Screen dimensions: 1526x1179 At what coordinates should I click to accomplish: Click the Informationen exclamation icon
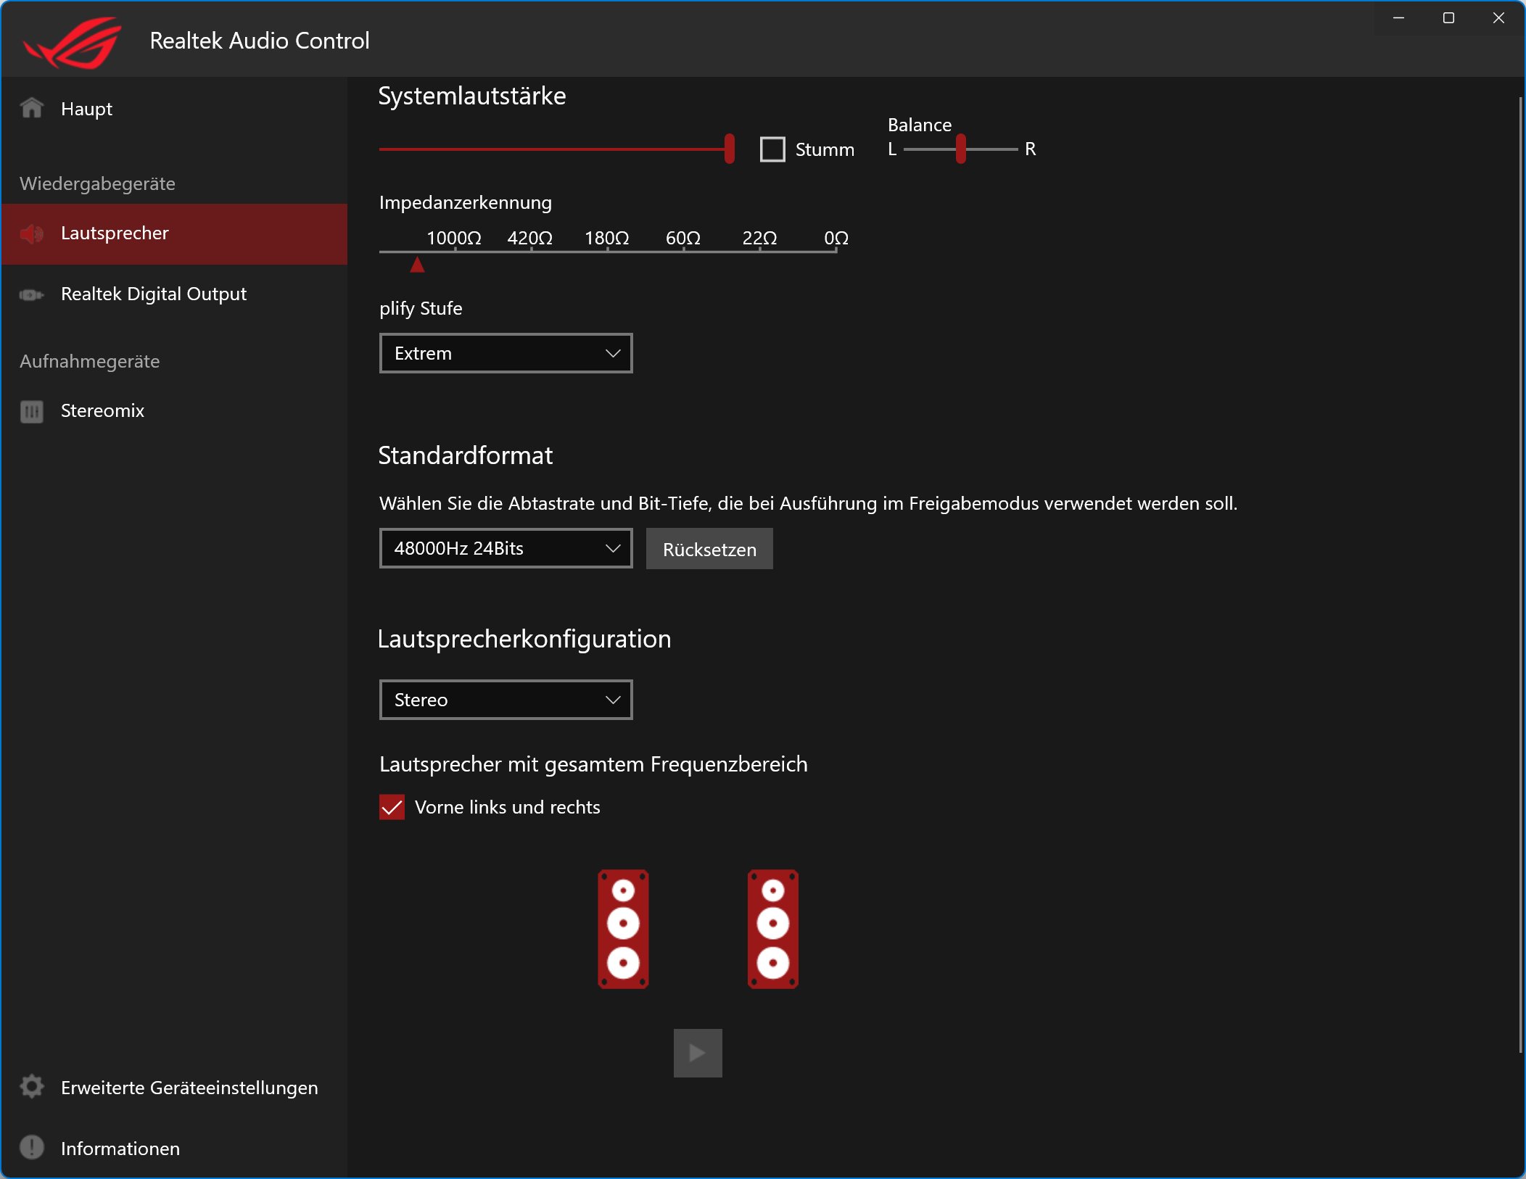(x=31, y=1147)
